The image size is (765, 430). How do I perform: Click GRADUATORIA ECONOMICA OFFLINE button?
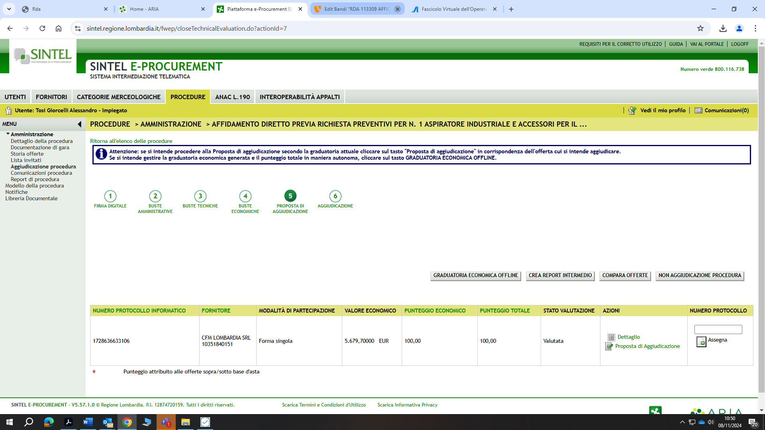click(475, 276)
